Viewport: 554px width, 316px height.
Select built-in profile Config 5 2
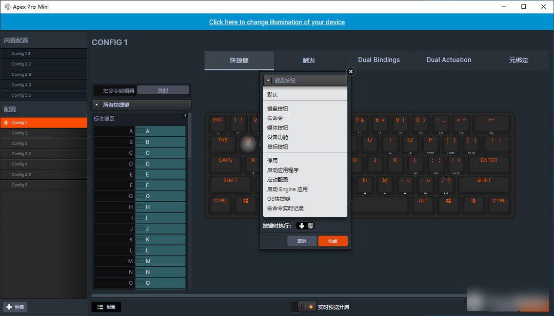point(44,95)
